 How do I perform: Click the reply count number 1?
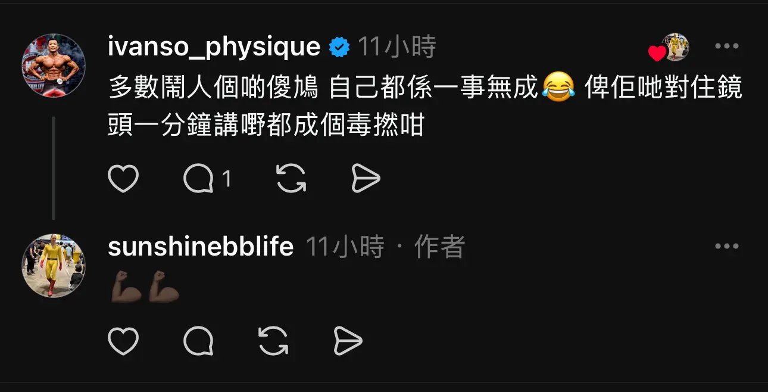point(226,179)
